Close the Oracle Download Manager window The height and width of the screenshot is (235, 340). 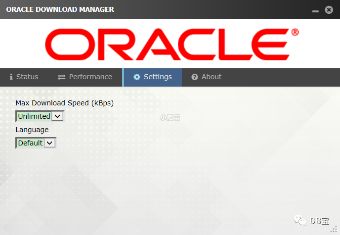[x=329, y=10]
